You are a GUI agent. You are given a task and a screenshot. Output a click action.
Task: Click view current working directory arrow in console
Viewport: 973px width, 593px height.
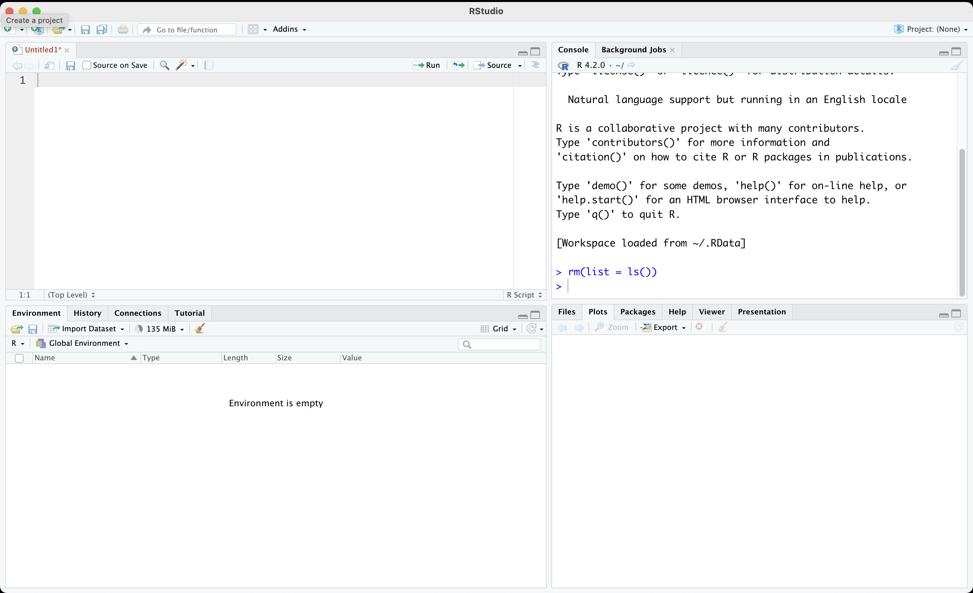(631, 65)
